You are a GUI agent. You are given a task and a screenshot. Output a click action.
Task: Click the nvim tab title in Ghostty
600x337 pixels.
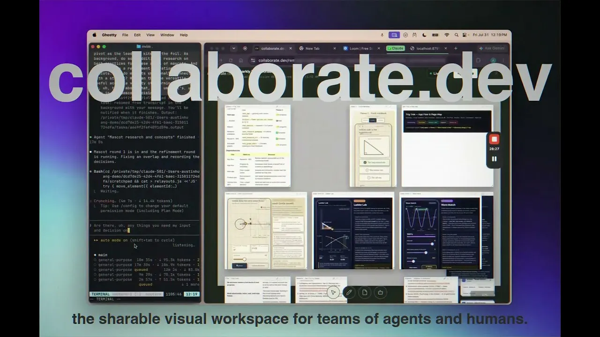[145, 46]
